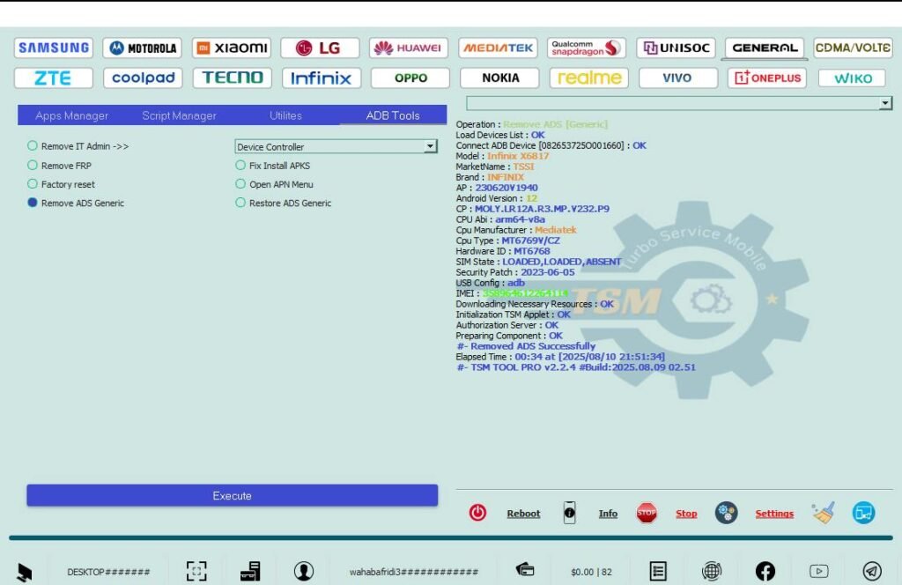This screenshot has height=585, width=902.
Task: Click the wahabafridi3 username text
Action: 414,572
